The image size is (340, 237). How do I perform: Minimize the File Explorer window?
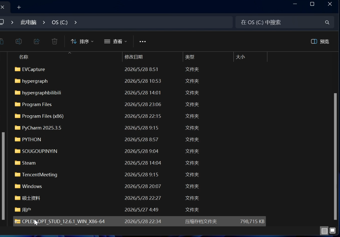[x=295, y=4]
